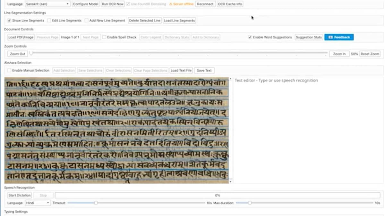Image resolution: width=385 pixels, height=216 pixels.
Task: Open Configure Model settings
Action: tap(85, 4)
